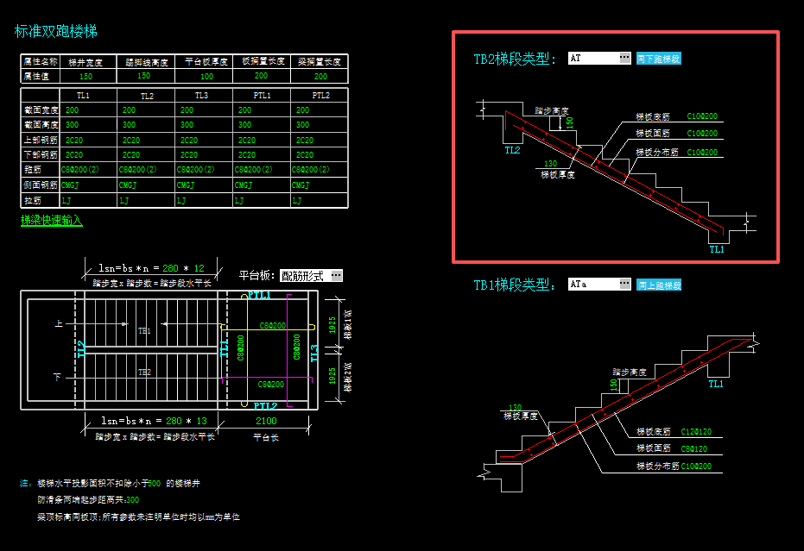This screenshot has height=551, width=804.
Task: Select the cyan PTL2 label in plan
Action: click(x=266, y=406)
